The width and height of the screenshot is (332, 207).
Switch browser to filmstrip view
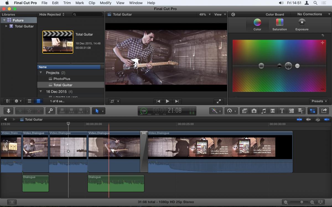click(30, 101)
